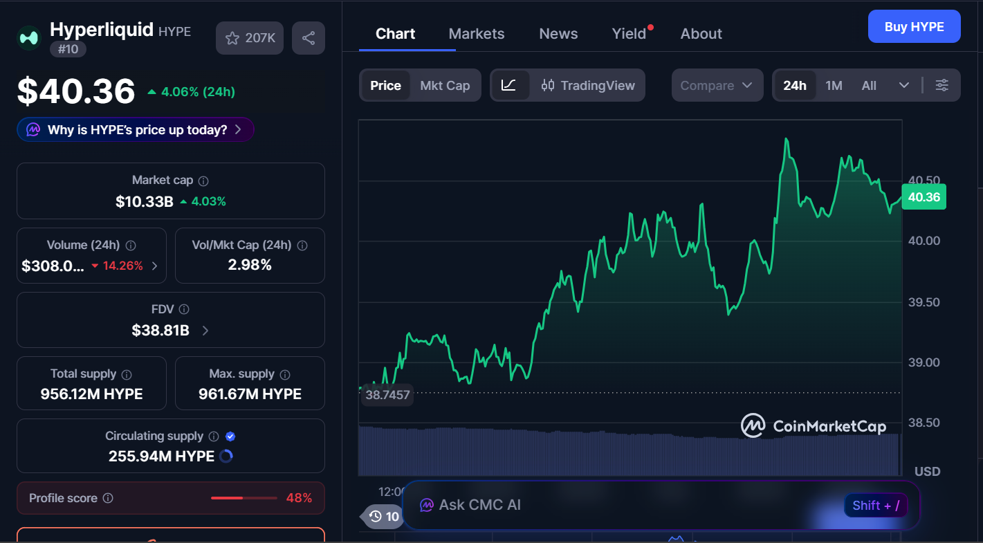Click the info icon next to Market cap
The height and width of the screenshot is (543, 983).
coord(203,180)
